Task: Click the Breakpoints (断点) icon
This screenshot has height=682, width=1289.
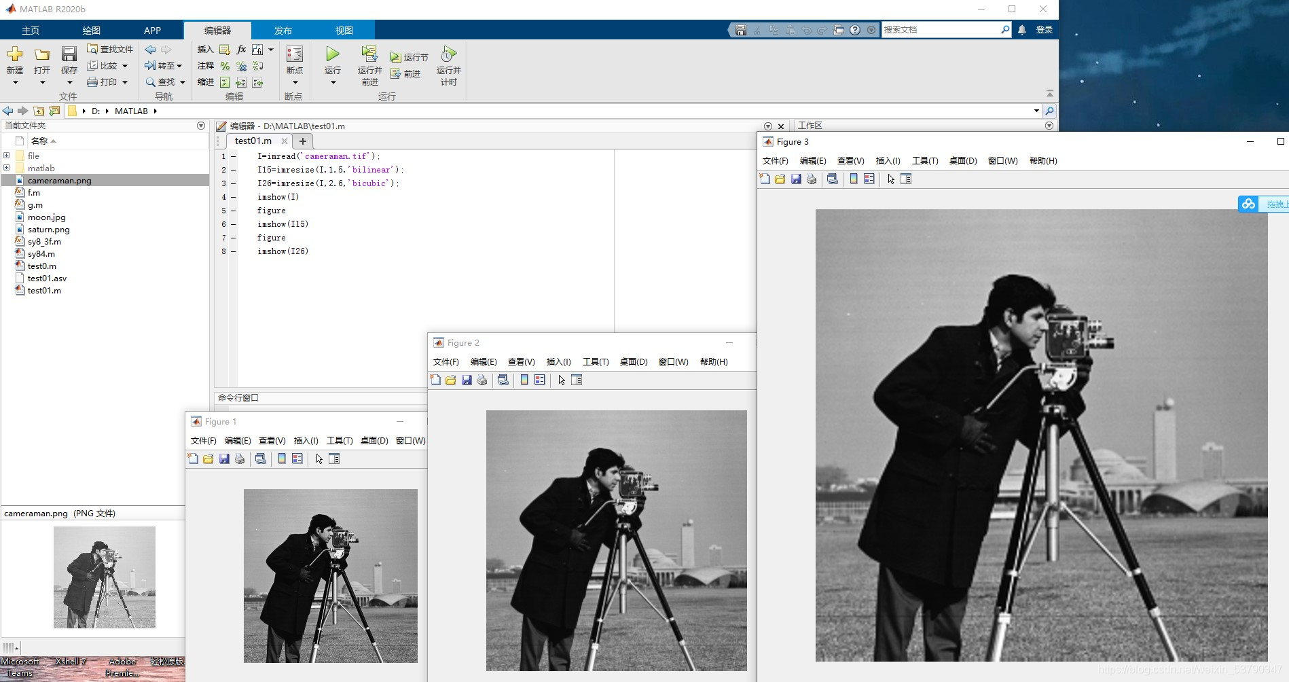Action: (x=295, y=54)
